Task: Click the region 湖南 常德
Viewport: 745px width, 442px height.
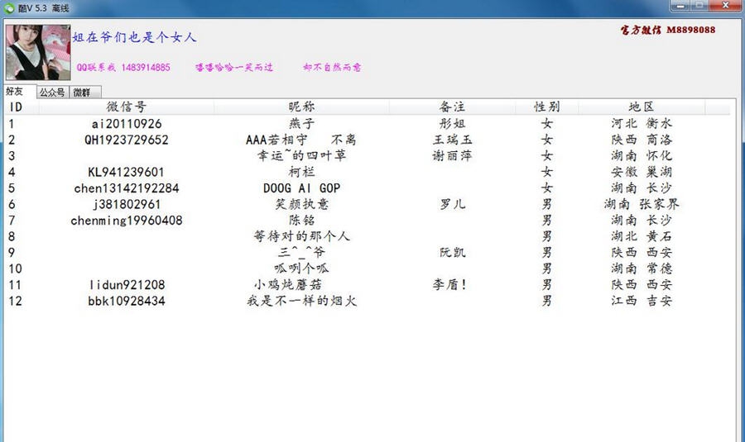Action: (642, 269)
